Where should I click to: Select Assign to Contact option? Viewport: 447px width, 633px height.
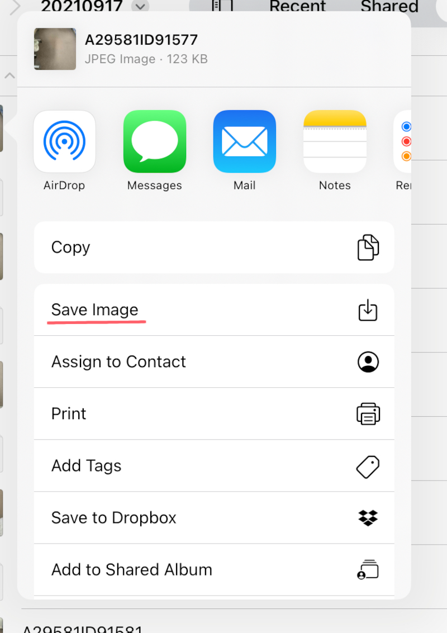click(214, 361)
